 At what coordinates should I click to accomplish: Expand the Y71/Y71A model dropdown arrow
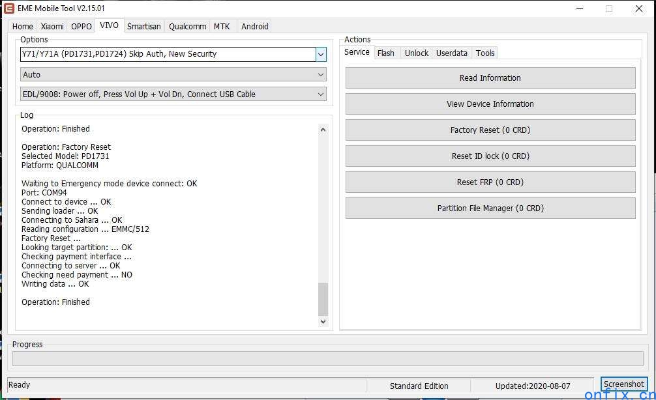321,54
